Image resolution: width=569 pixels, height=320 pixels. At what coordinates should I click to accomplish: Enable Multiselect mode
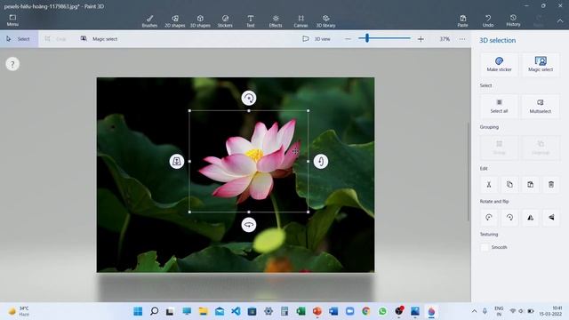coord(541,107)
